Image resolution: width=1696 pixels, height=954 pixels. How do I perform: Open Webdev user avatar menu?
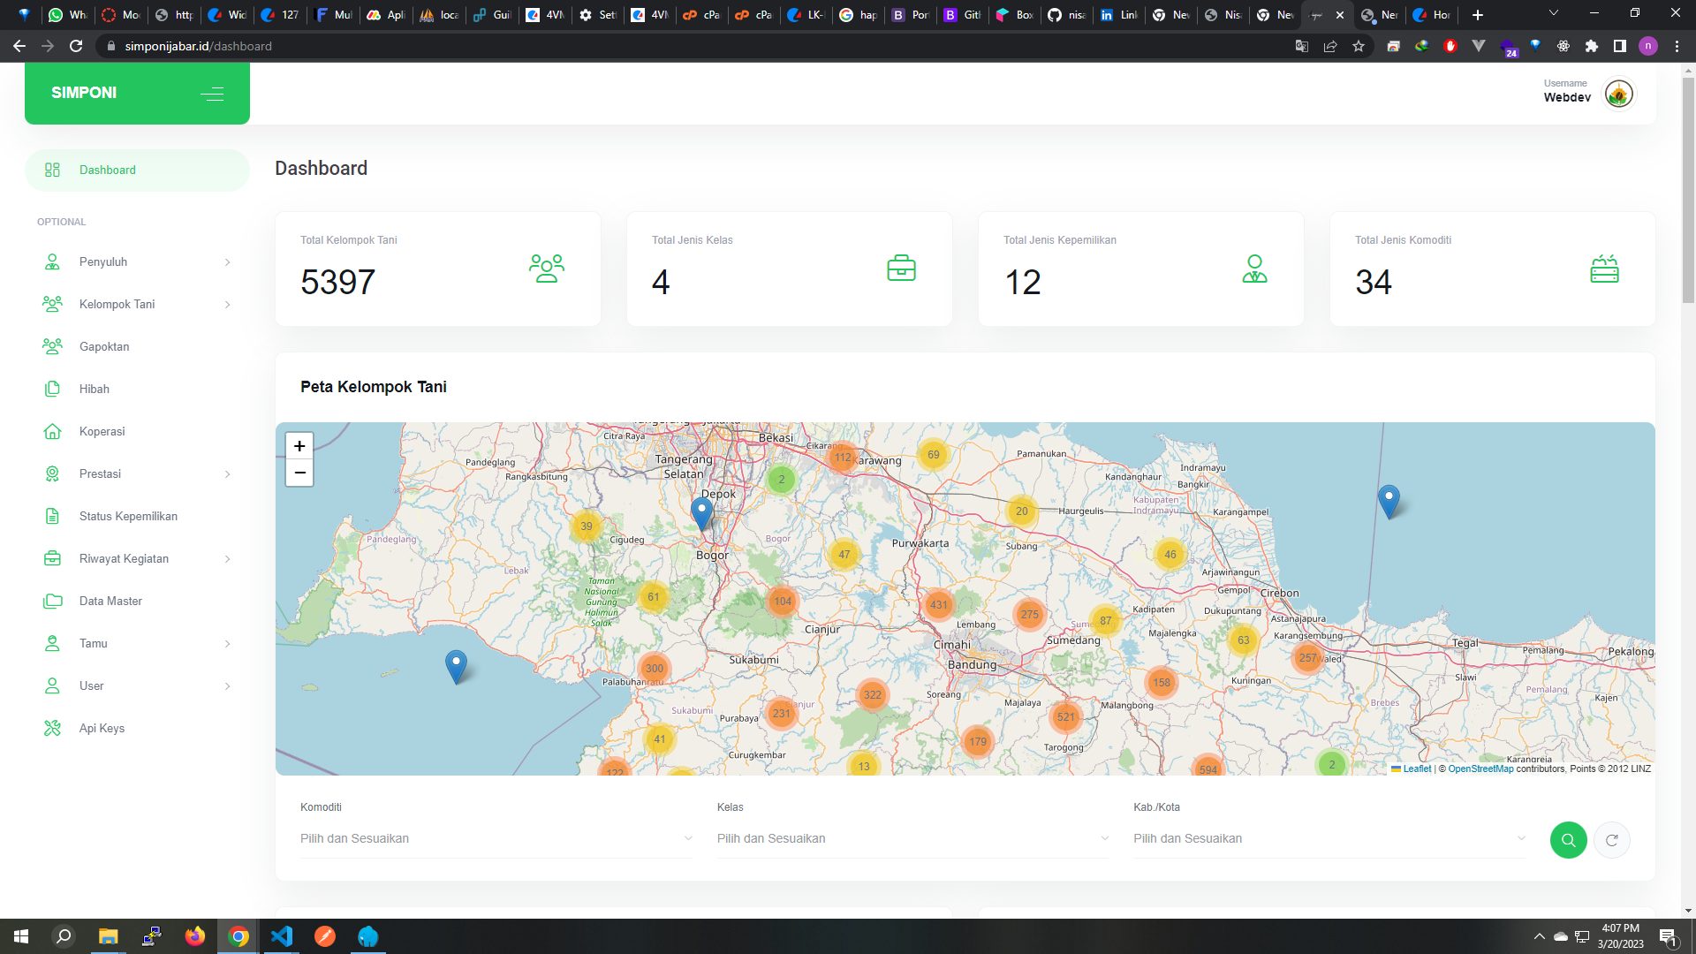point(1618,94)
